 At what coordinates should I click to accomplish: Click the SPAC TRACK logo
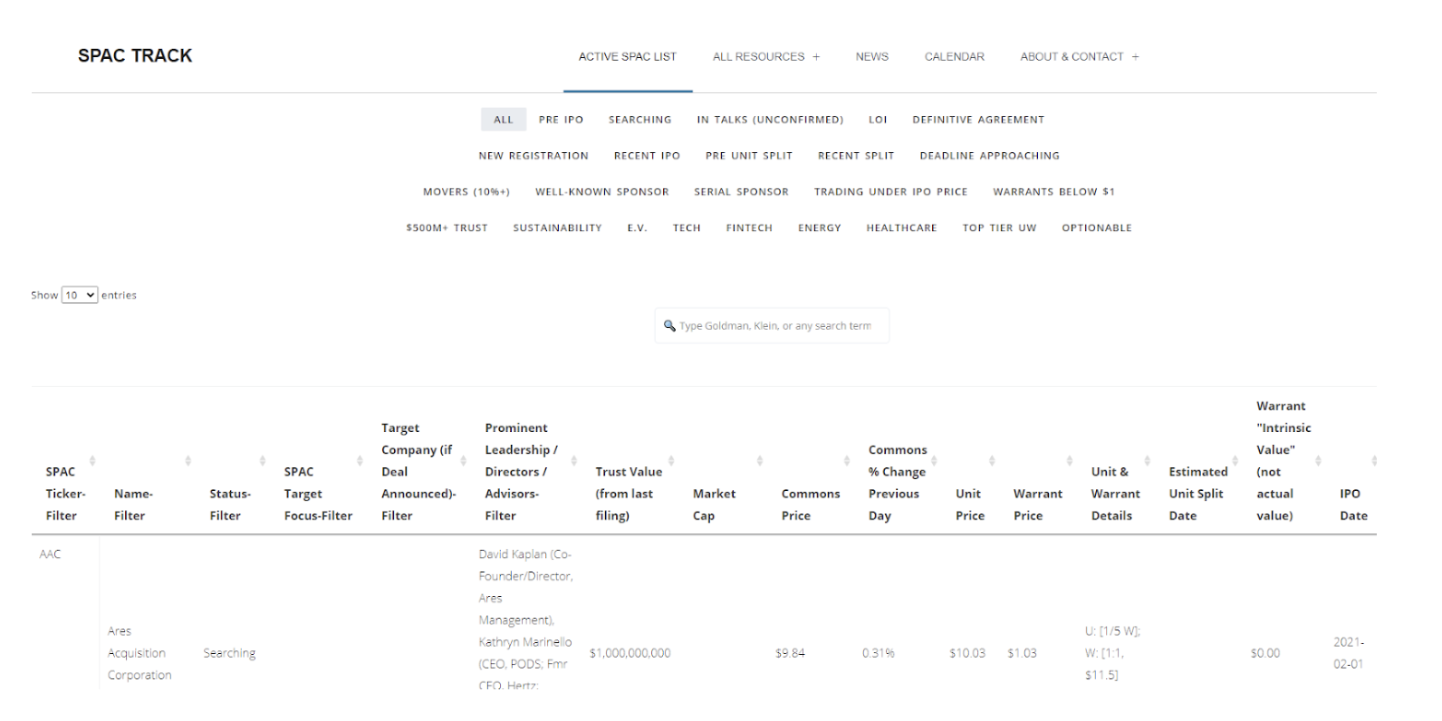point(135,55)
